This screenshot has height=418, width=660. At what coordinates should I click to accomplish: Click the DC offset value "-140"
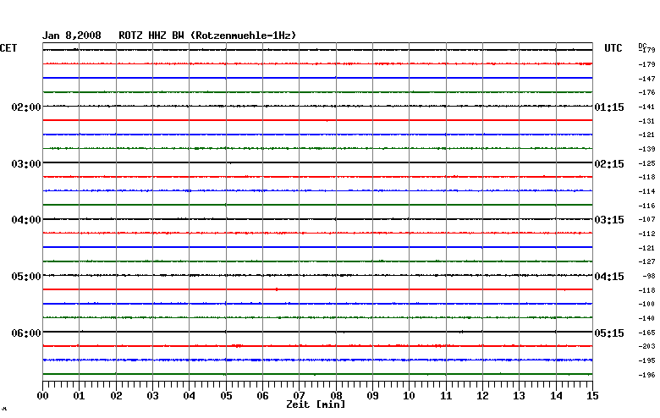point(647,318)
